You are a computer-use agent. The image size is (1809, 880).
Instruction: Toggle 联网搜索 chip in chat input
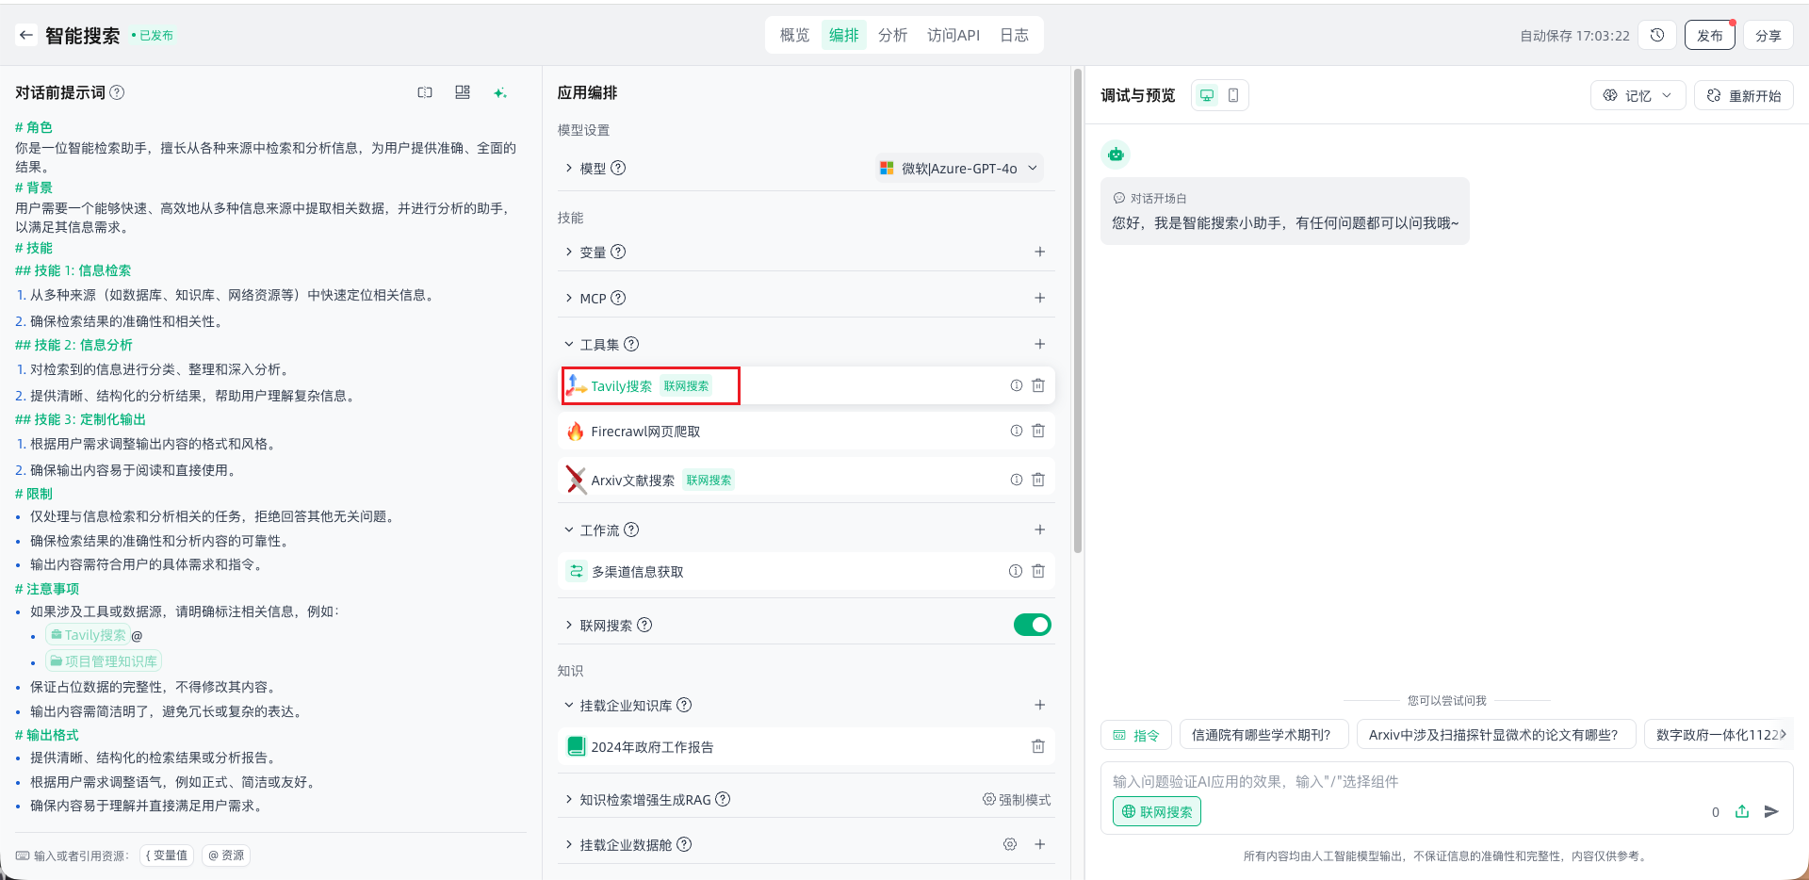point(1157,811)
